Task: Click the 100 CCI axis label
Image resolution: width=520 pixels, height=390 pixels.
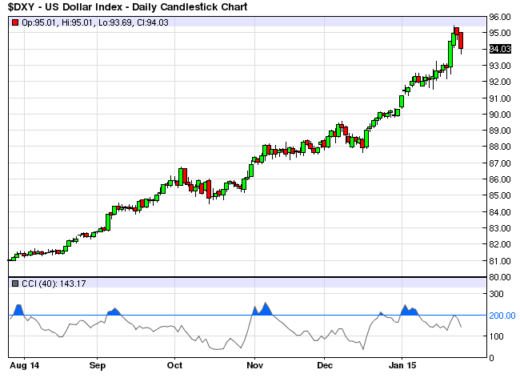Action: 497,336
